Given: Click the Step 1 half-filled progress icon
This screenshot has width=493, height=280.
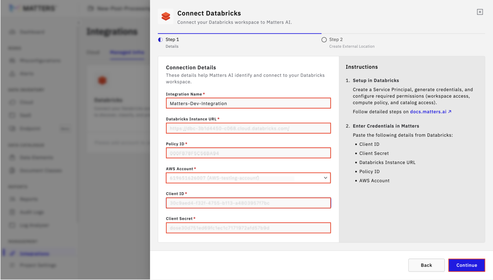Looking at the screenshot, I should (x=160, y=40).
